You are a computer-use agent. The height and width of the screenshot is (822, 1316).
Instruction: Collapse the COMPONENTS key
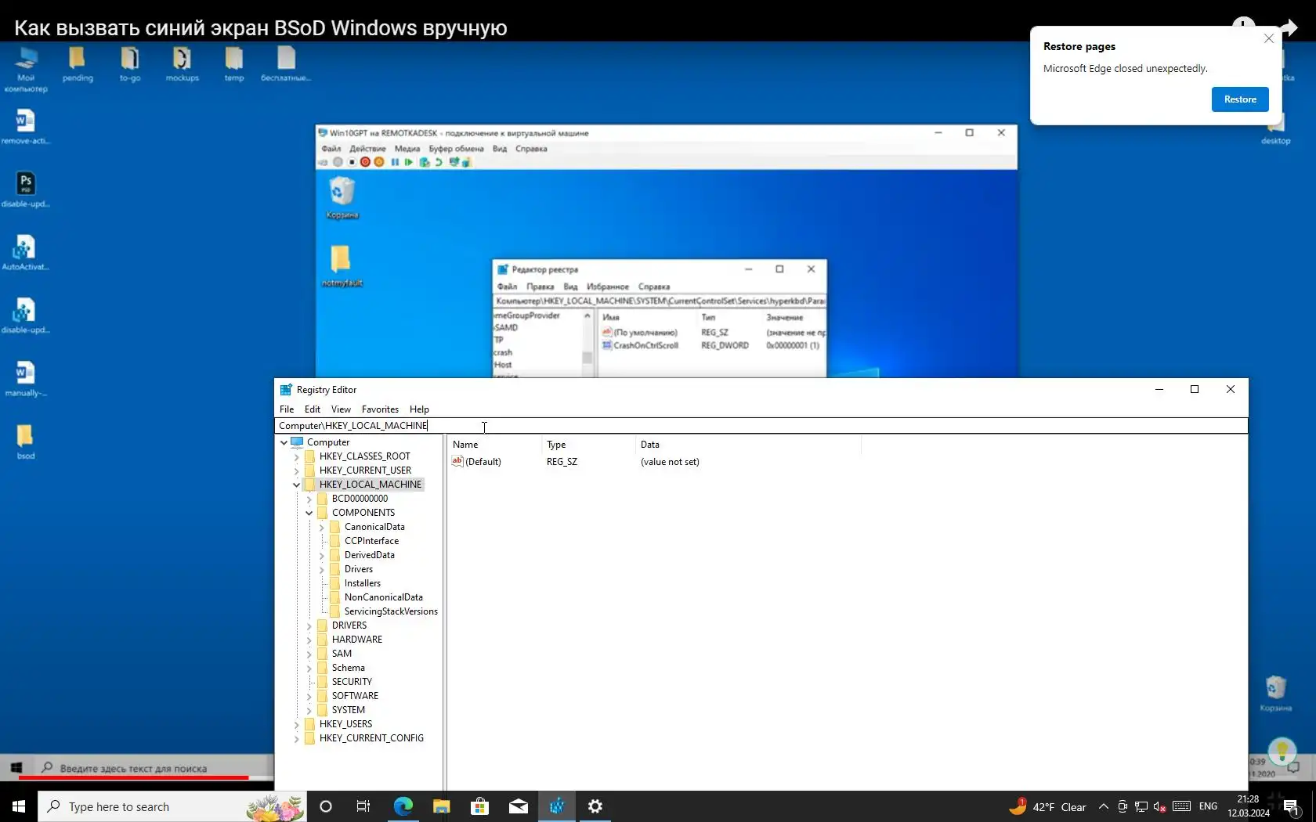coord(309,513)
